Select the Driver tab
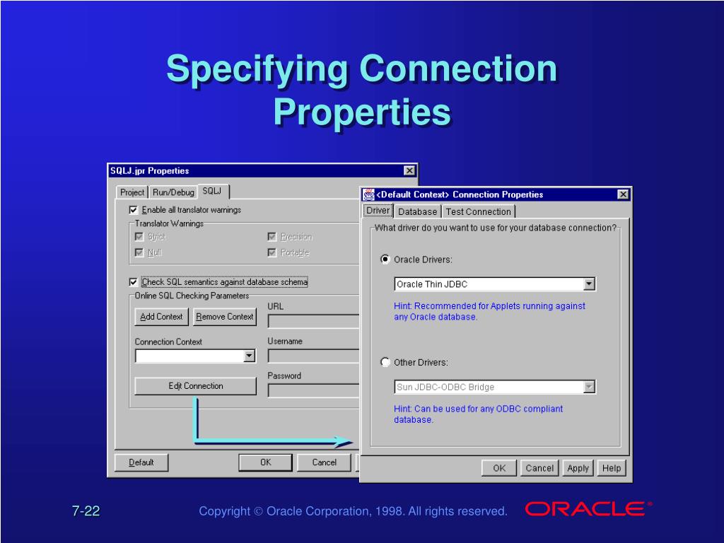This screenshot has width=724, height=543. 378,211
